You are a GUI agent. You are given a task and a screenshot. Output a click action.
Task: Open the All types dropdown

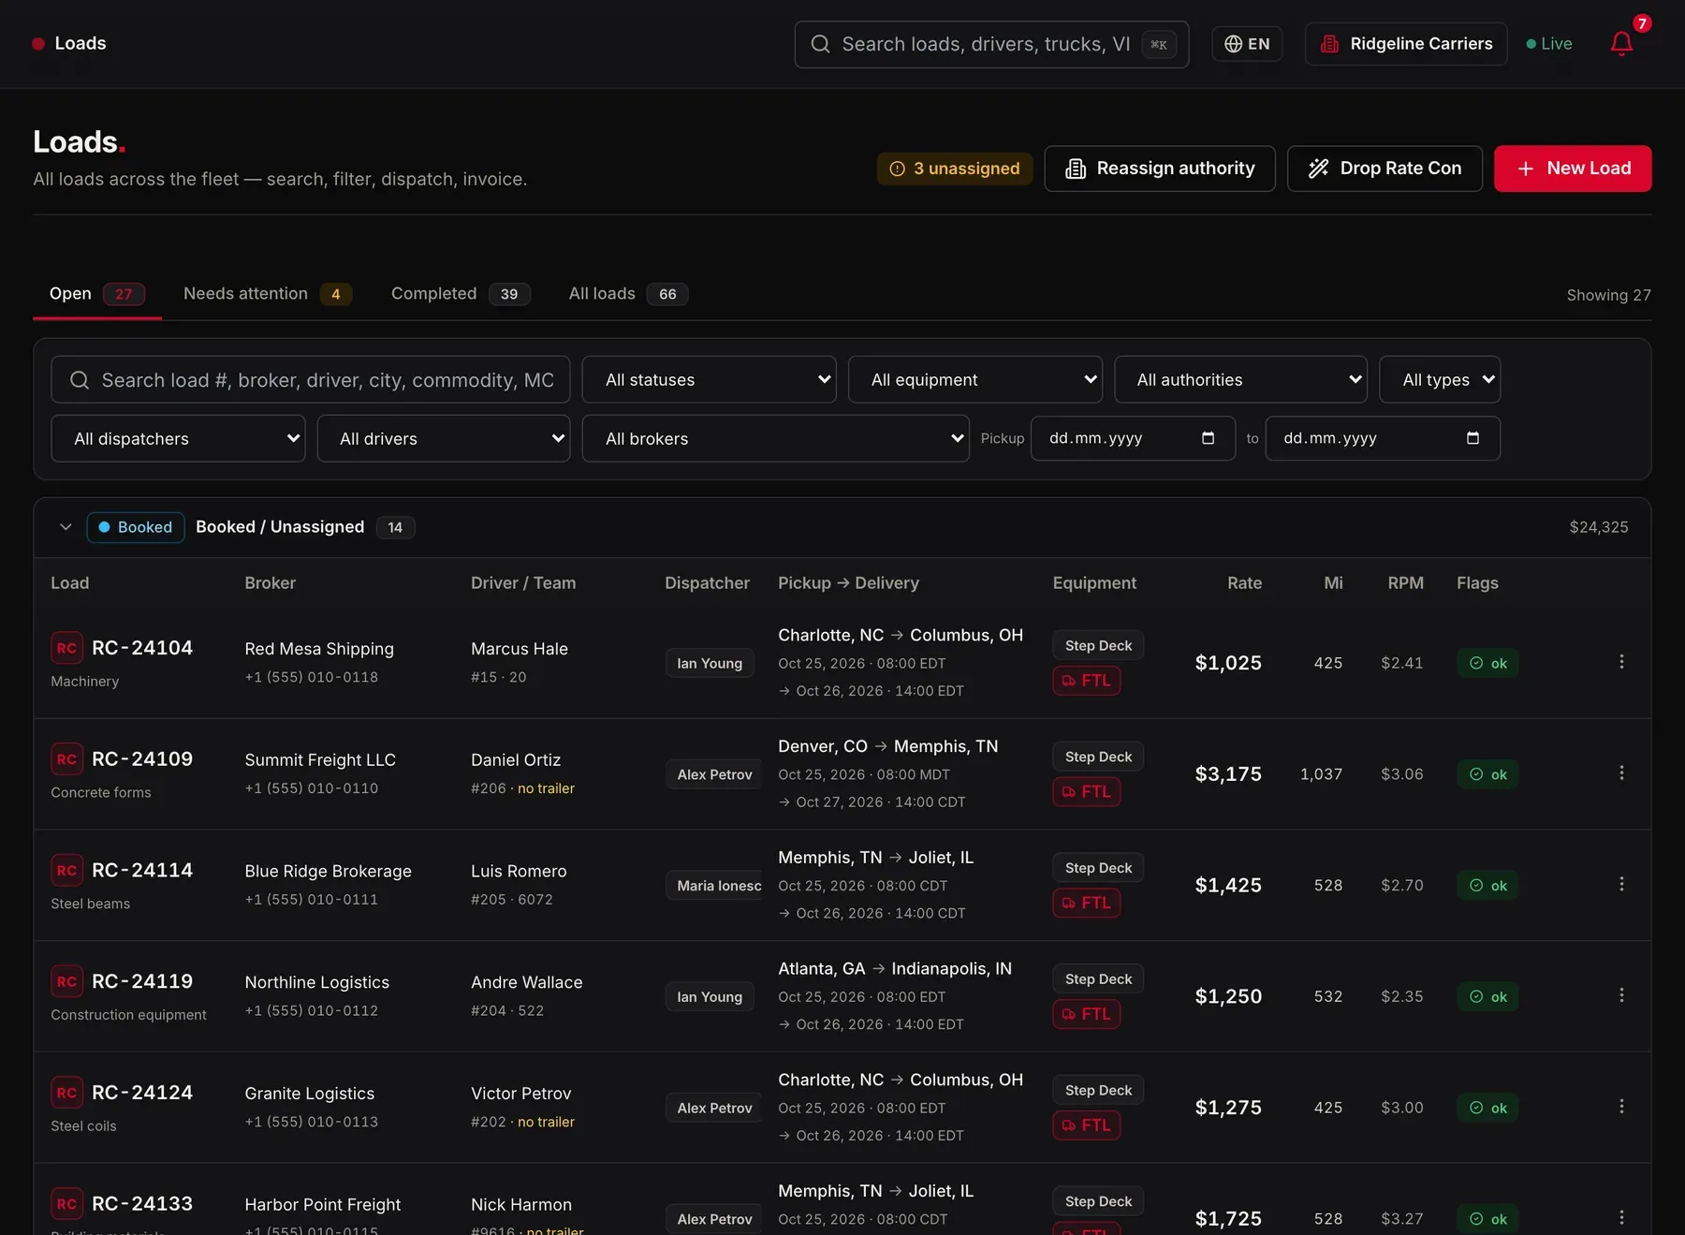click(x=1440, y=380)
